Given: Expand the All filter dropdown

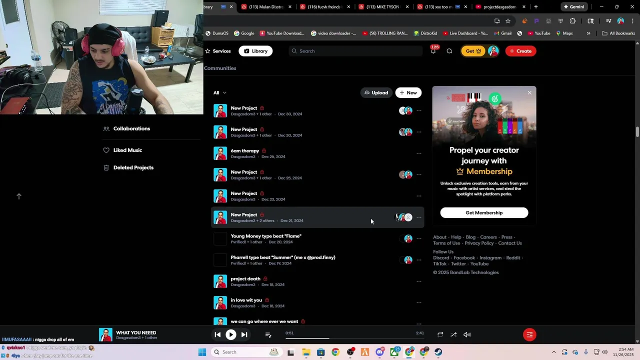Looking at the screenshot, I should pyautogui.click(x=220, y=92).
